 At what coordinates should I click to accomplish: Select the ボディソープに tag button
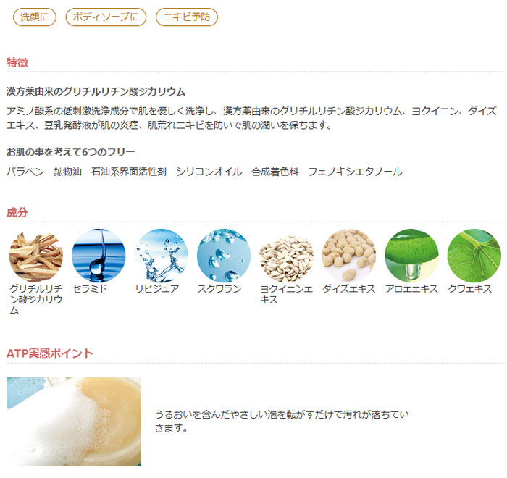(106, 17)
